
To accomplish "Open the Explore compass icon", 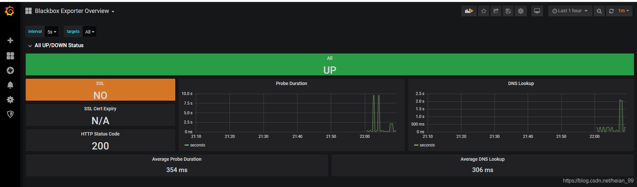I will [x=10, y=70].
